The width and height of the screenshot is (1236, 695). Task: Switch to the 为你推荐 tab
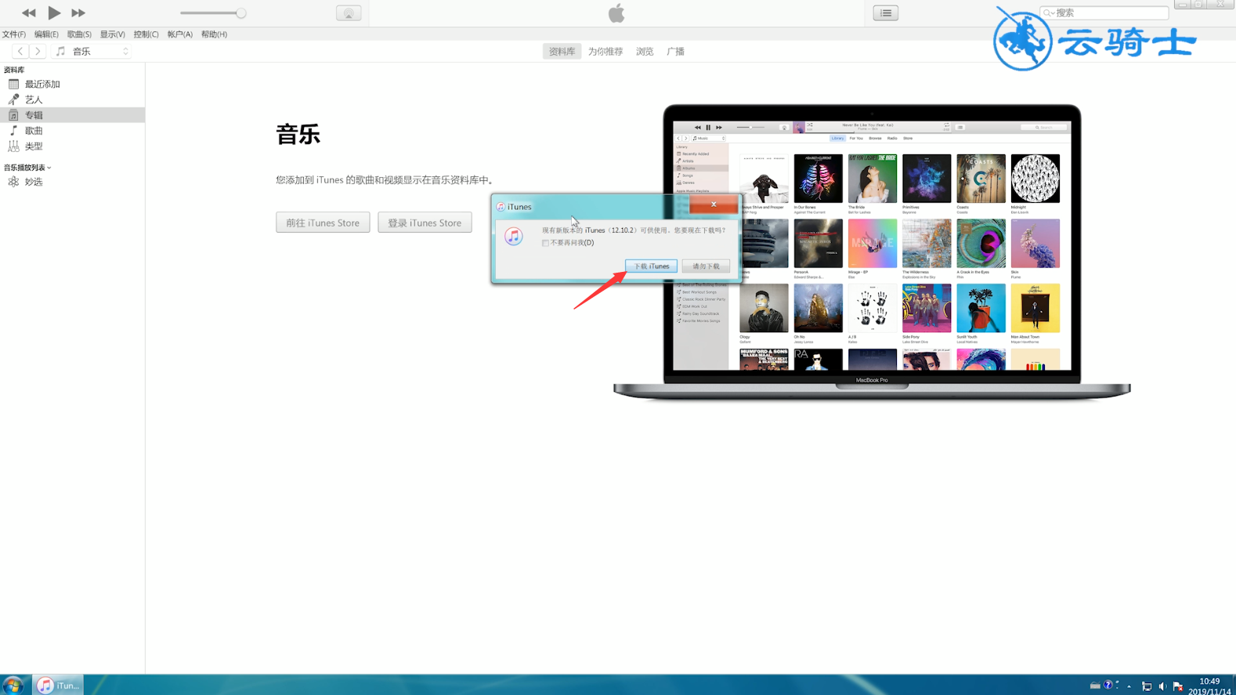605,52
